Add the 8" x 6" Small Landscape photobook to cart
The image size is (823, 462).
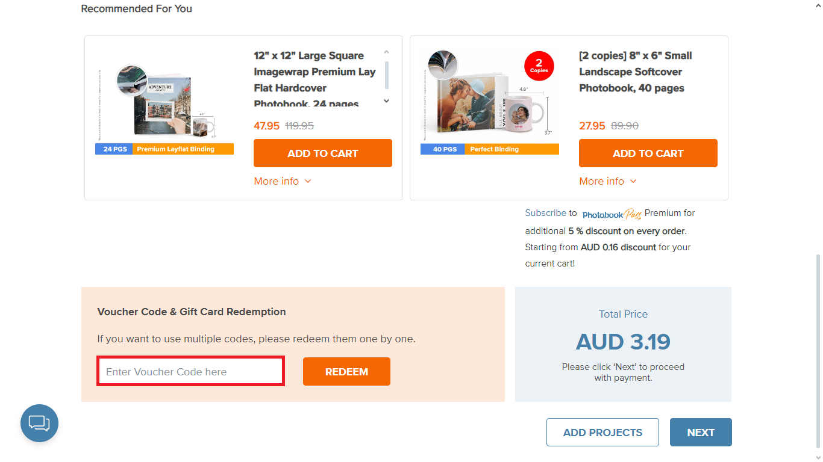(x=648, y=153)
